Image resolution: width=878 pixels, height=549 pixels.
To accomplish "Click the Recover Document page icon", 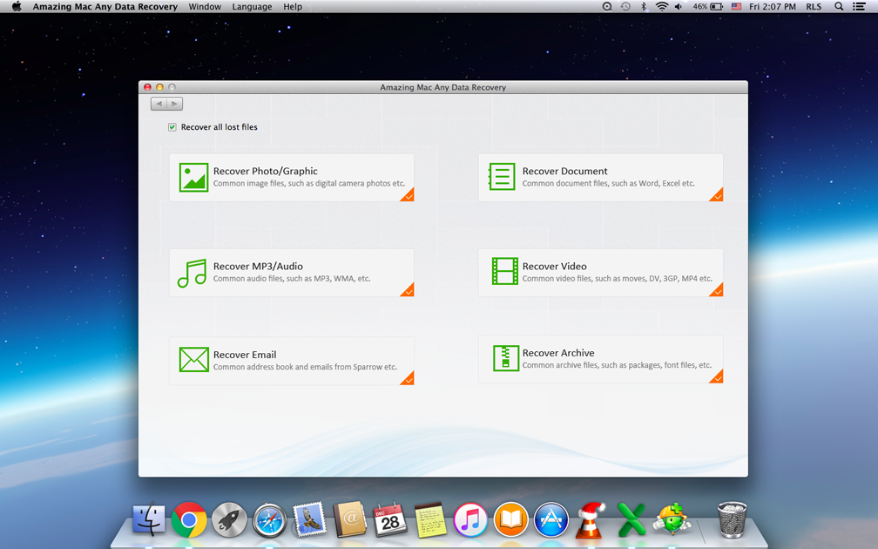I will click(x=502, y=177).
